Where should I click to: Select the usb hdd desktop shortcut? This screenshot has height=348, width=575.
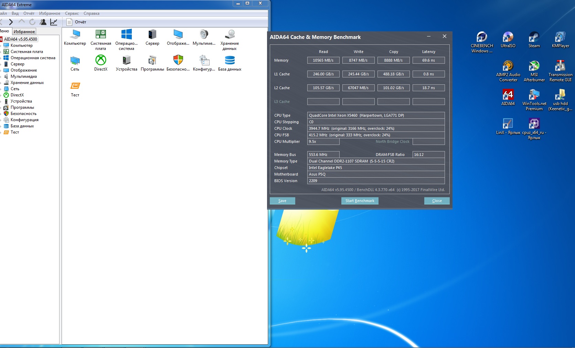coord(560,100)
